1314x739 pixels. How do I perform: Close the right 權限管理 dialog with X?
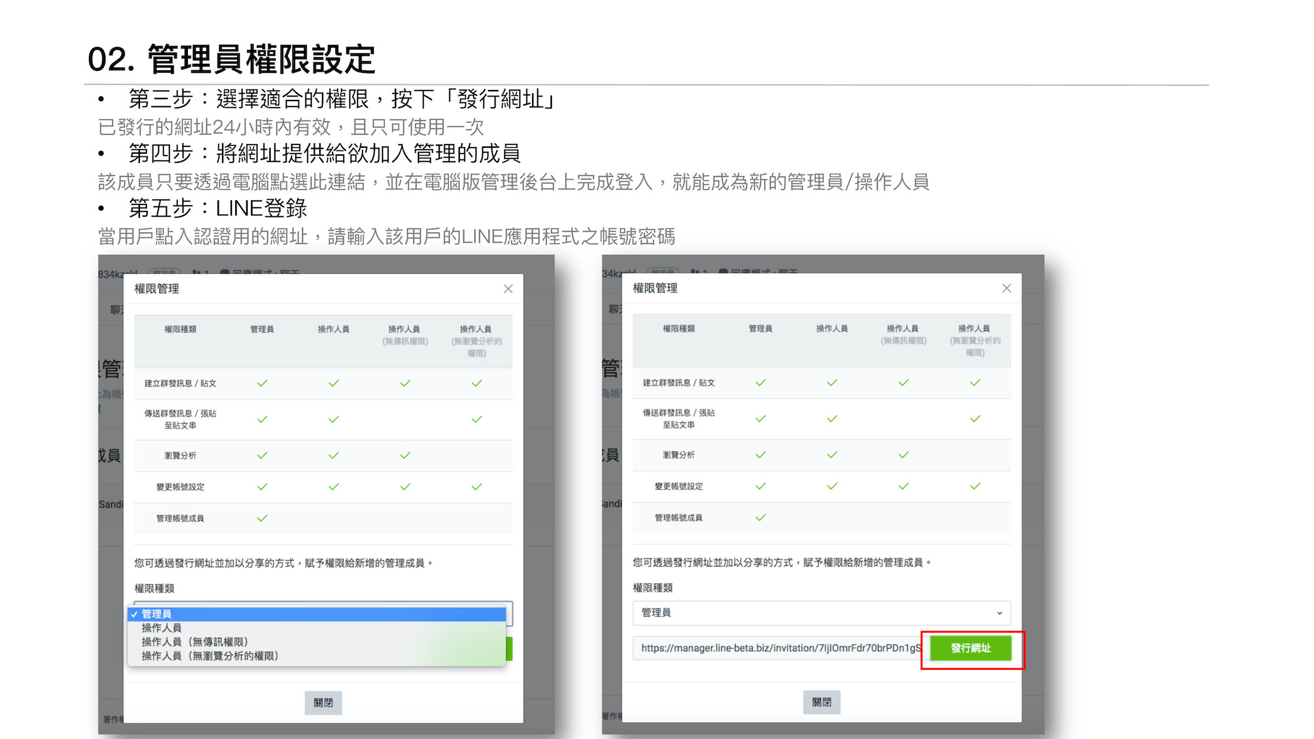click(1006, 288)
